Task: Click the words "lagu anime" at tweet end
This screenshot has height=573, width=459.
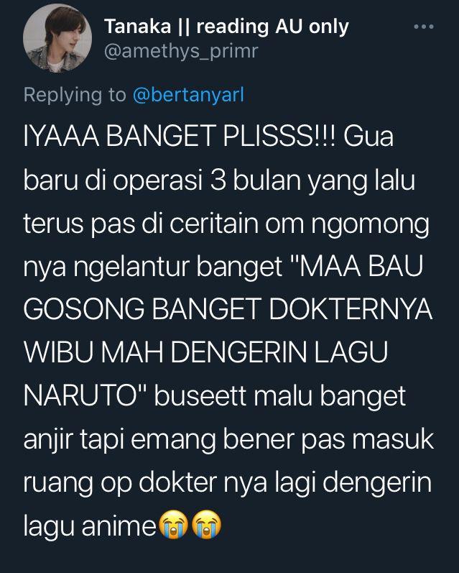Action: (x=91, y=526)
